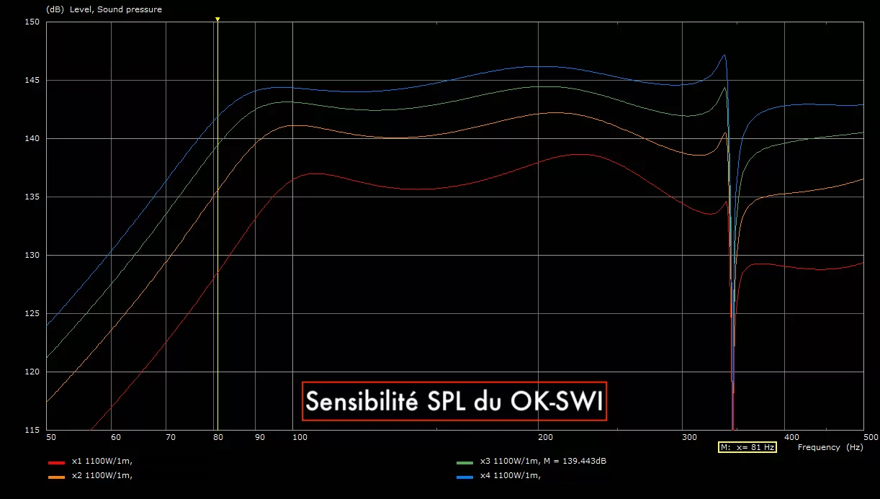This screenshot has height=499, width=880.
Task: Select the x1 1100W/1m legend label
Action: [x=102, y=462]
